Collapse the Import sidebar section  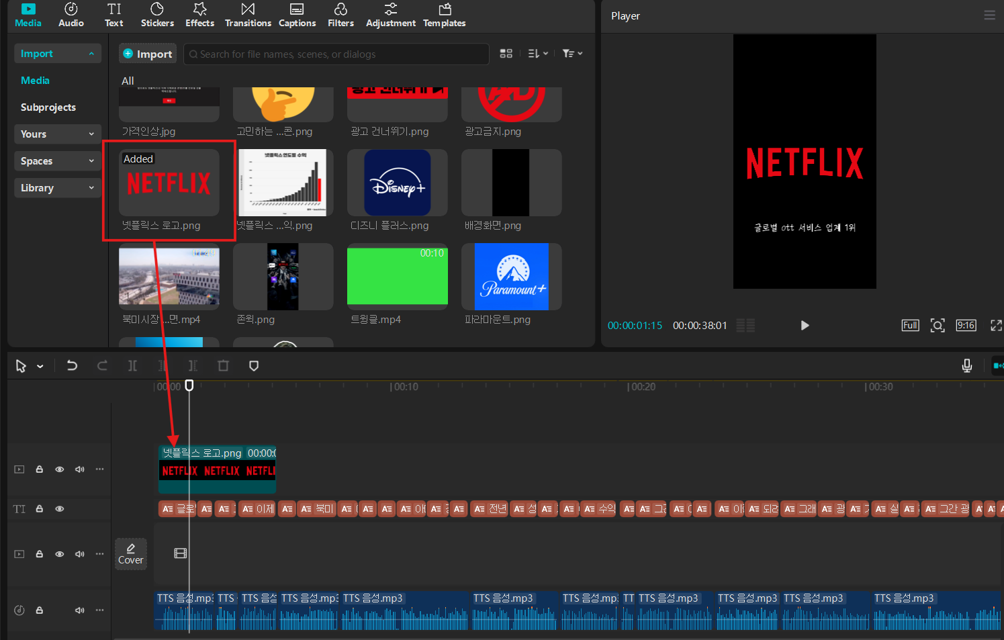tap(58, 54)
